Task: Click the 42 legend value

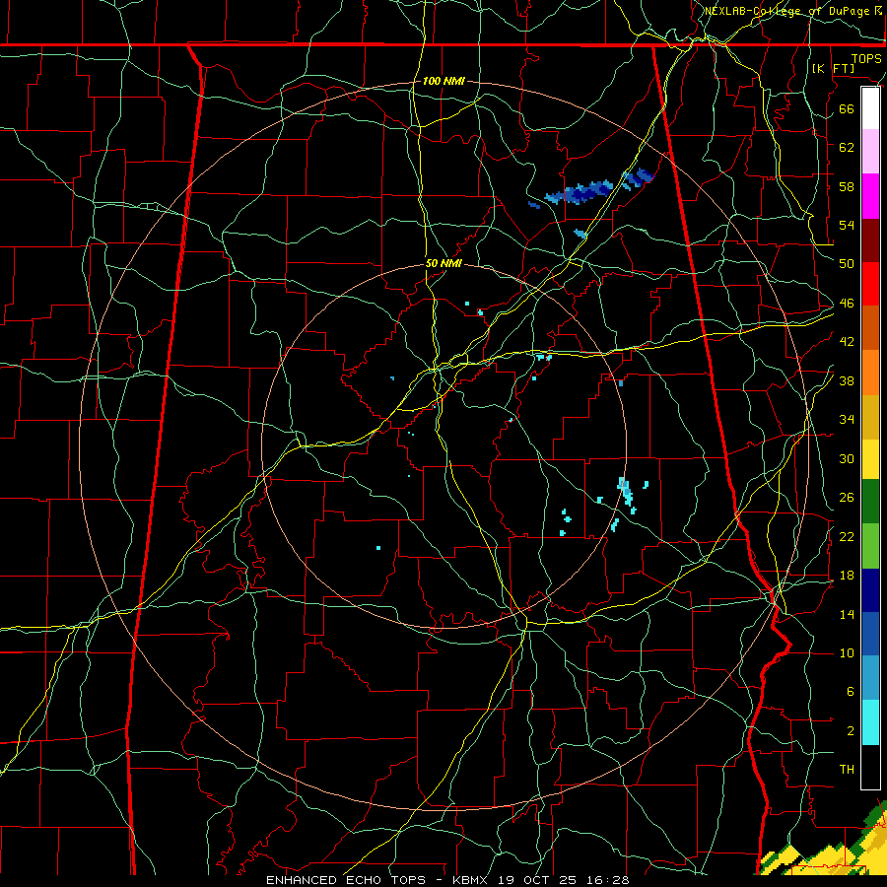Action: 847,341
